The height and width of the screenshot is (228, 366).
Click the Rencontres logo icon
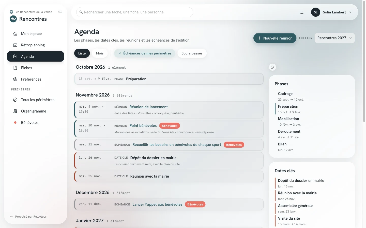click(13, 19)
